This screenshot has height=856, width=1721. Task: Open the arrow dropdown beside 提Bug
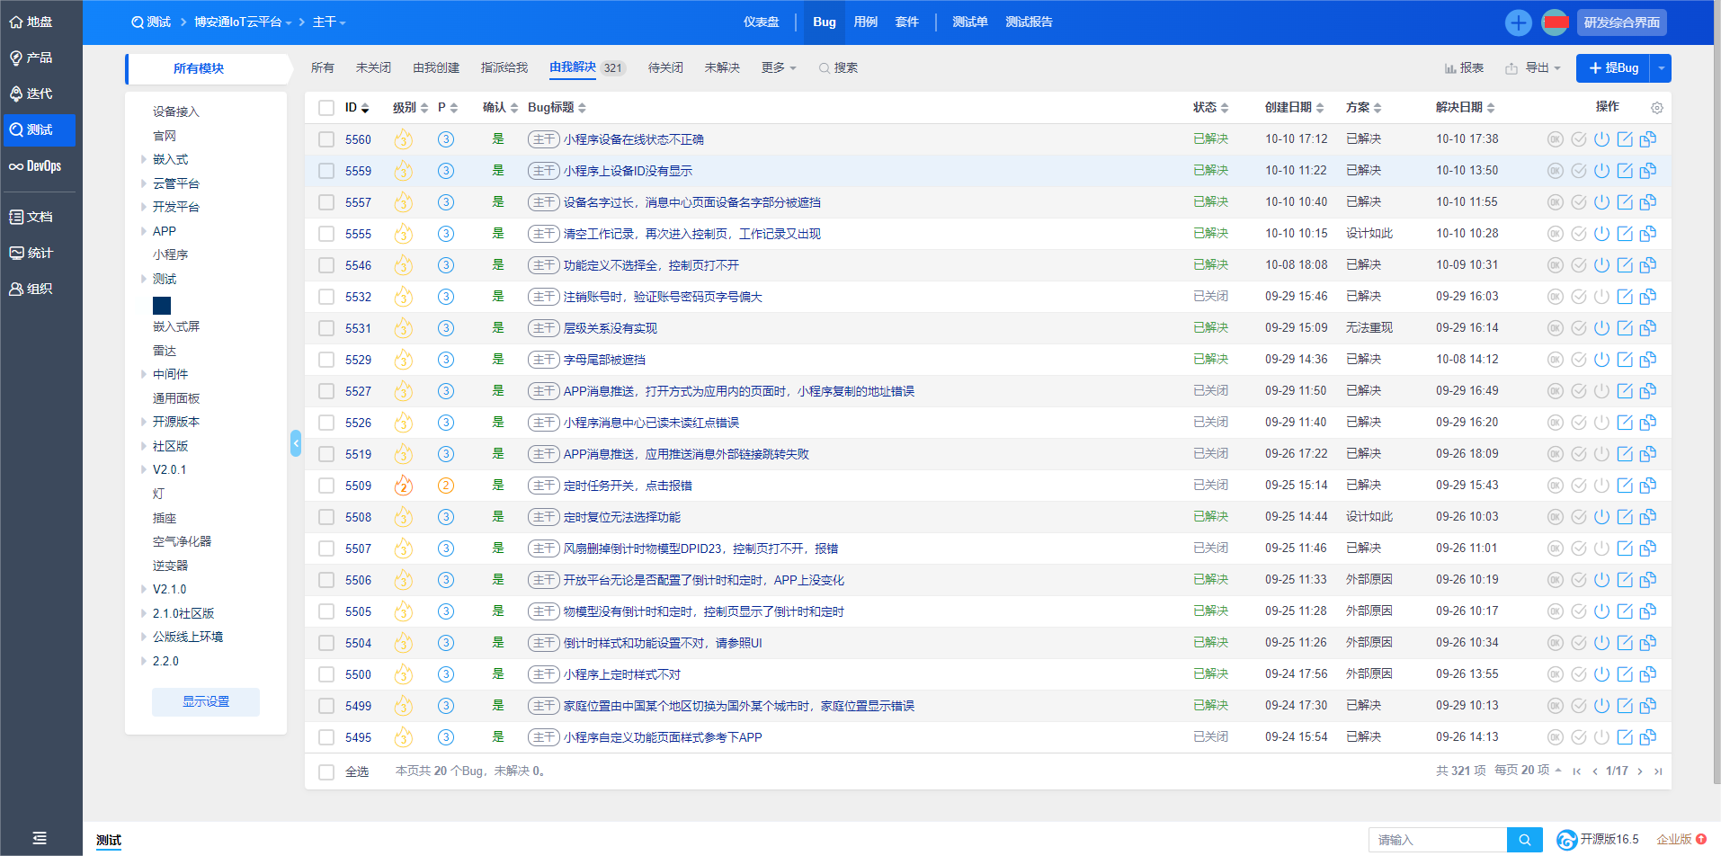coord(1661,68)
